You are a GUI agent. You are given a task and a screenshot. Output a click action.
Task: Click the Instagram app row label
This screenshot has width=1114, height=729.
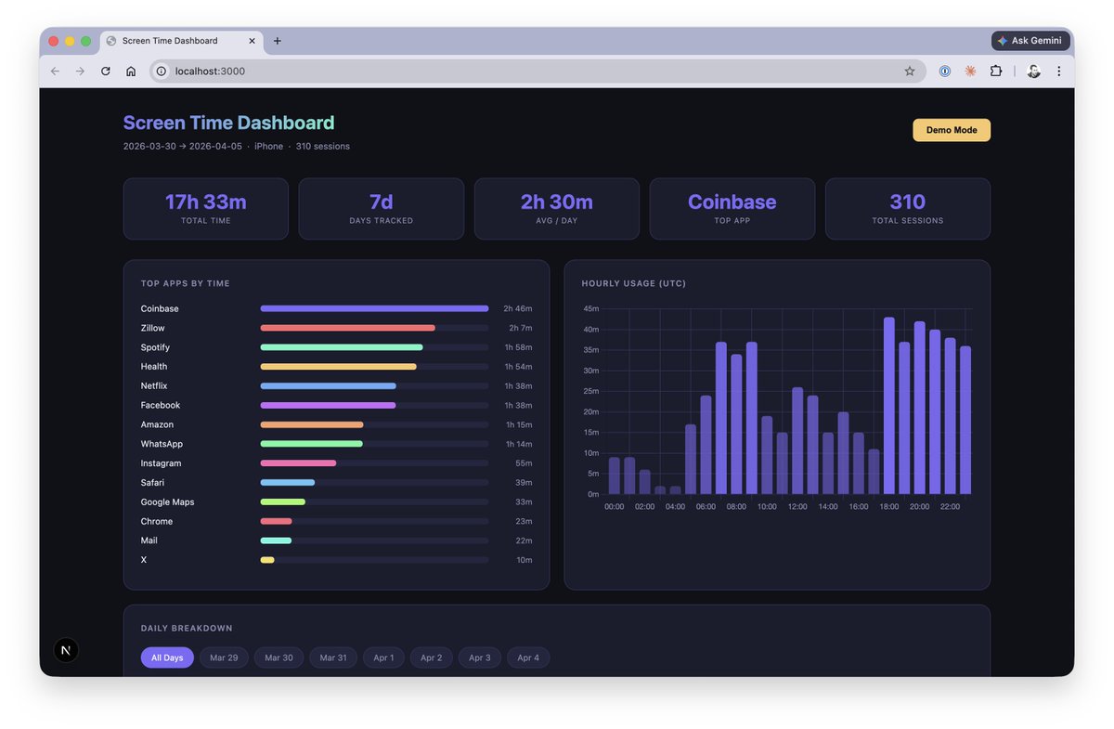point(162,463)
